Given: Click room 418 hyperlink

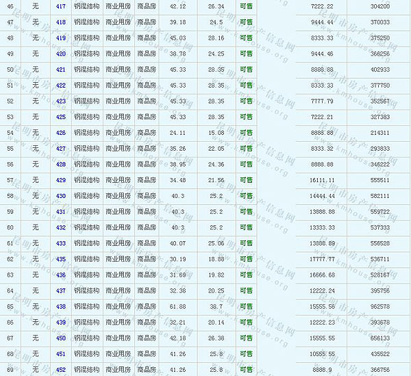Looking at the screenshot, I should (x=61, y=22).
